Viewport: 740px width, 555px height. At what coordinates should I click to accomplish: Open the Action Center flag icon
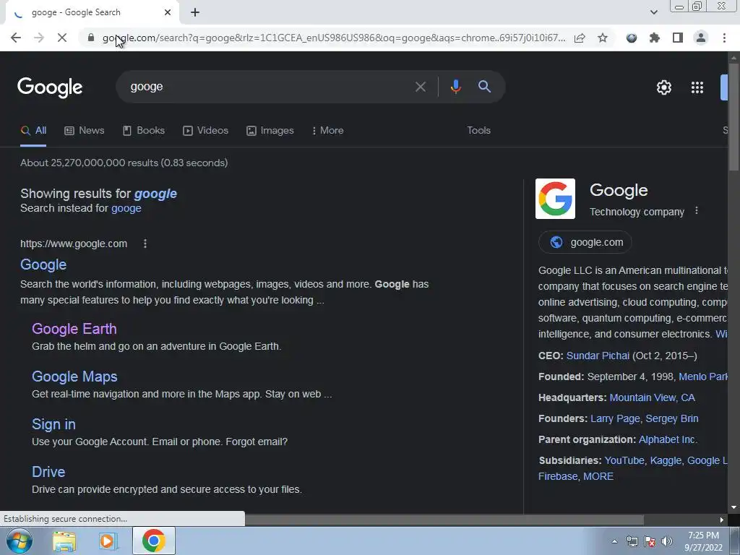click(x=650, y=541)
